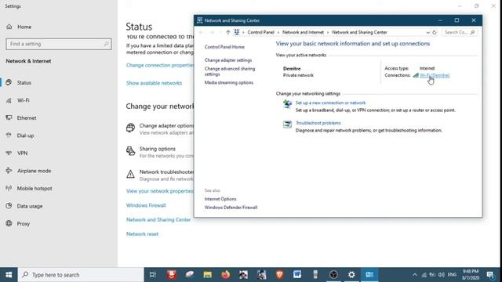Click the Change adapter options globe icon

point(130,128)
